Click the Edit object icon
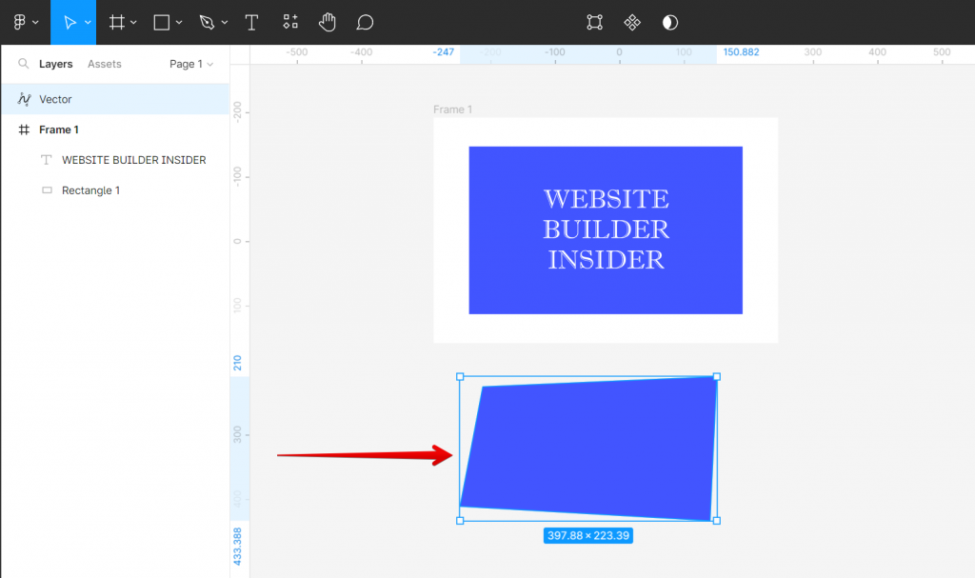Image resolution: width=975 pixels, height=578 pixels. pyautogui.click(x=594, y=22)
